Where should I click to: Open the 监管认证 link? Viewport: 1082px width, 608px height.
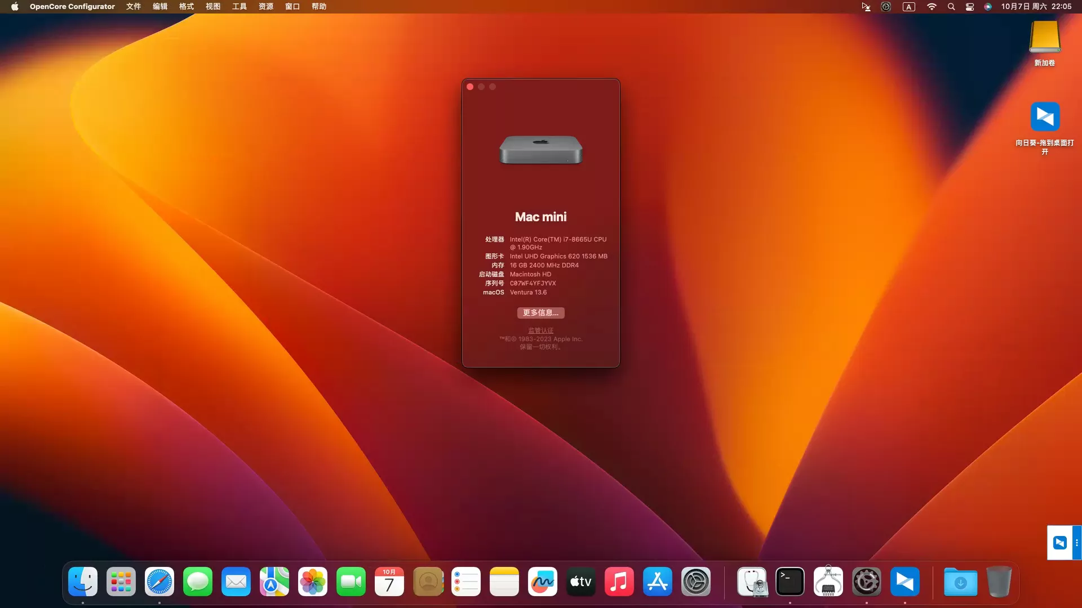540,330
